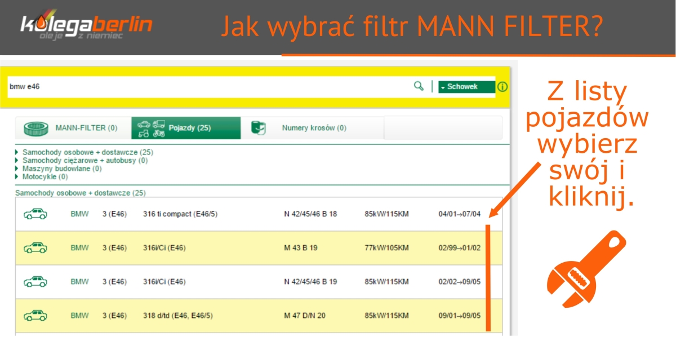This screenshot has width=676, height=354.
Task: Click engine code M 47 D/N 20
Action: (305, 316)
